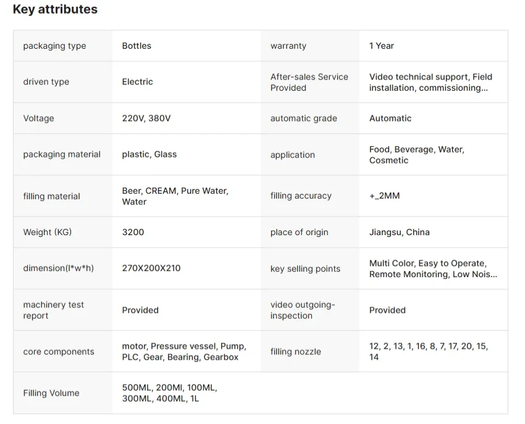Click the 1 Year warranty value

[381, 46]
